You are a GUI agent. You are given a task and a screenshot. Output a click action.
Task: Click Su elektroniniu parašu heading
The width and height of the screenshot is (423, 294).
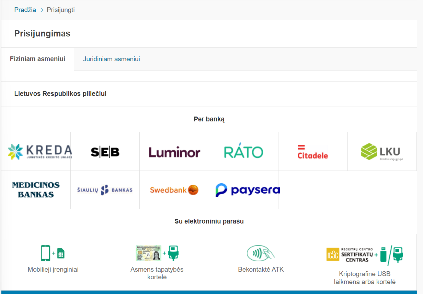pos(209,221)
